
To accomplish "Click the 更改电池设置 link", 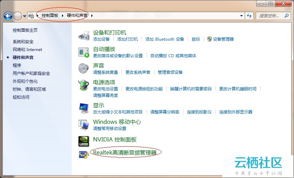I will 105,89.
